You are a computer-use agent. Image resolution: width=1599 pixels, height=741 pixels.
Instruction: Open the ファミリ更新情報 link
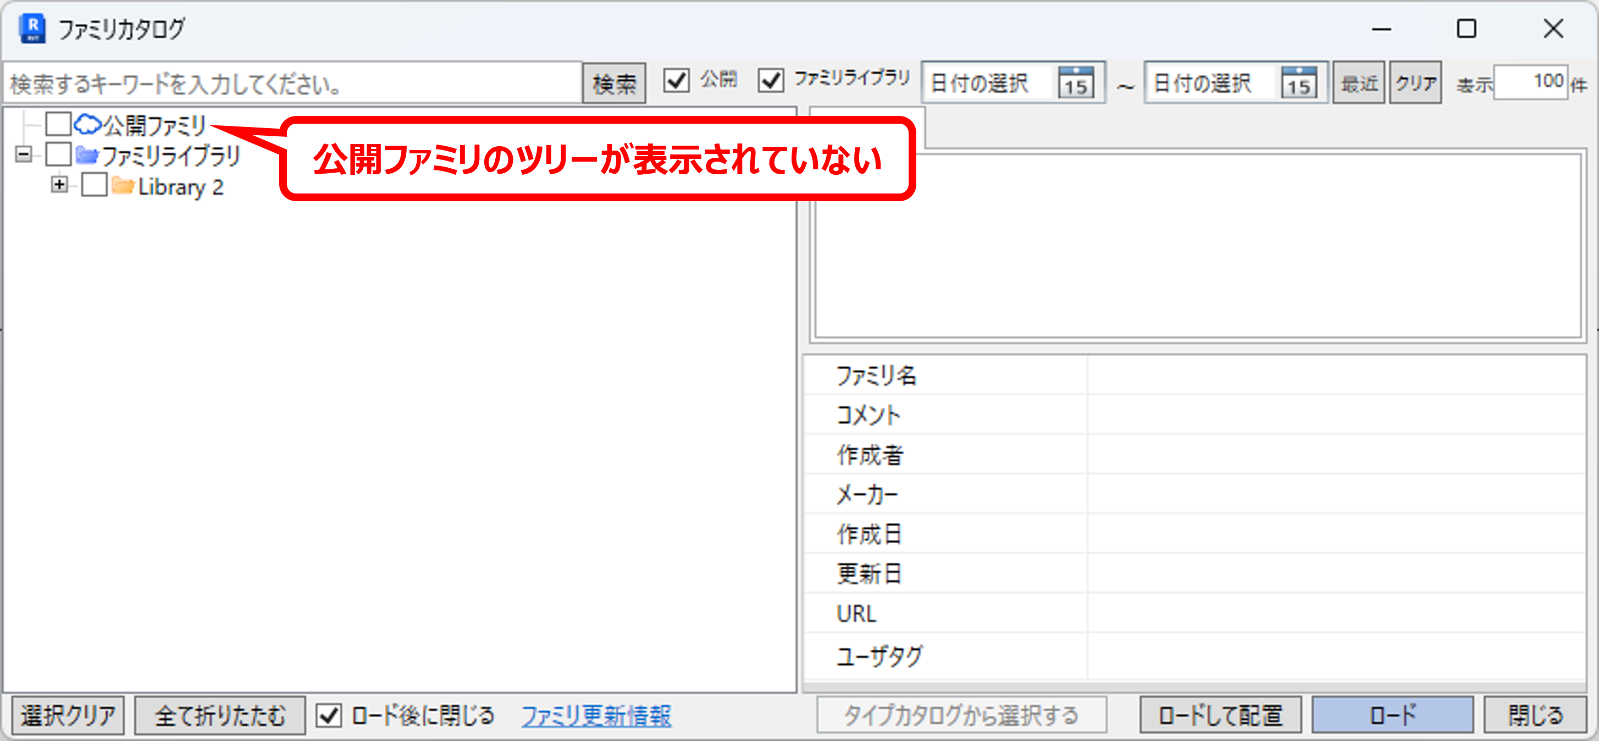pos(596,716)
